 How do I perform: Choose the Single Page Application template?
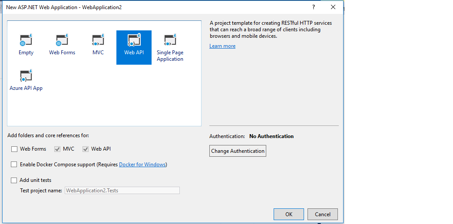(x=170, y=41)
